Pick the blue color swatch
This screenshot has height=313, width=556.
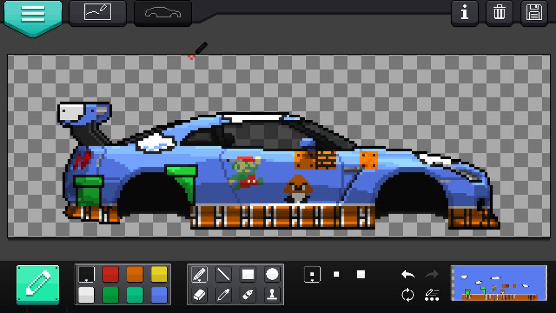[159, 295]
